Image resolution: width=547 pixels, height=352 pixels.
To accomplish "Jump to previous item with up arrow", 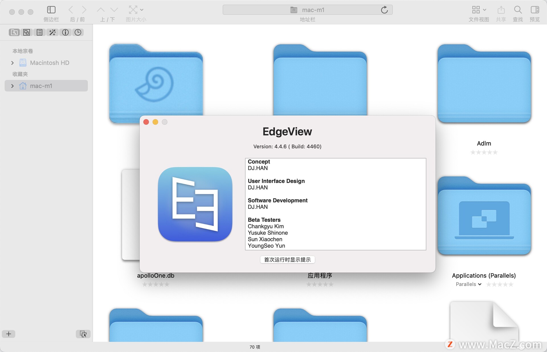I will (101, 10).
